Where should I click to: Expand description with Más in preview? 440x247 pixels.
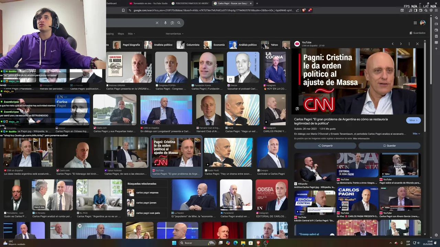416,133
